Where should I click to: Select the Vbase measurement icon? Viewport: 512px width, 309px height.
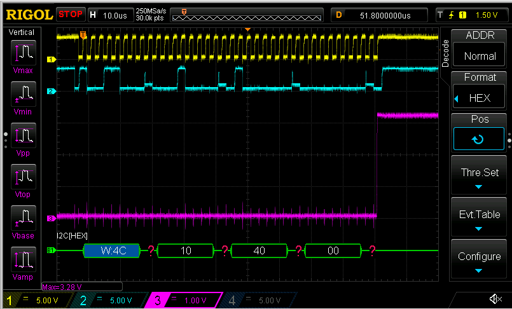tap(22, 221)
